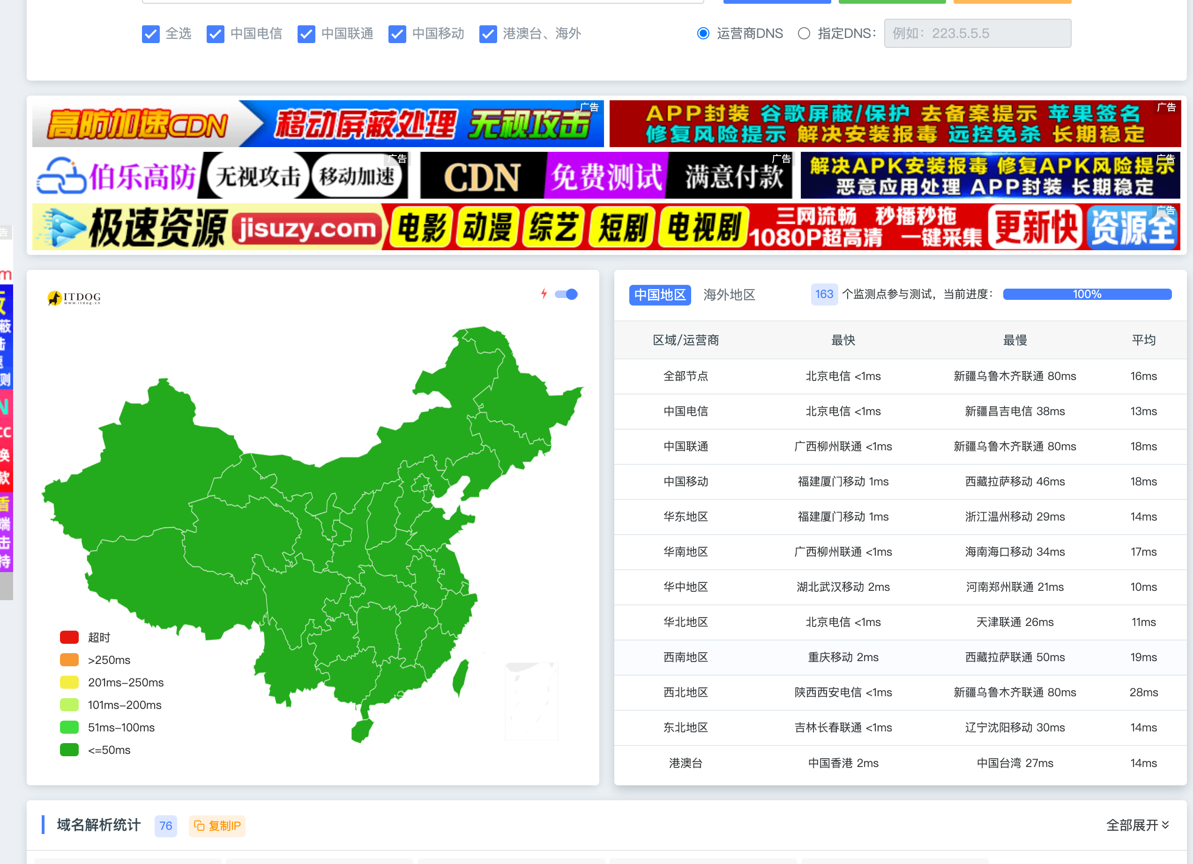The width and height of the screenshot is (1193, 864).
Task: Click the custom DNS input field
Action: point(977,34)
